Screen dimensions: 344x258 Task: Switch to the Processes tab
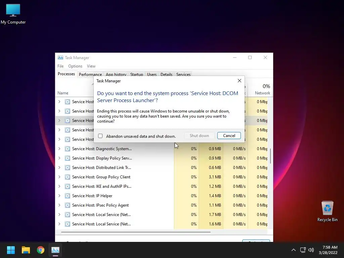tap(66, 74)
